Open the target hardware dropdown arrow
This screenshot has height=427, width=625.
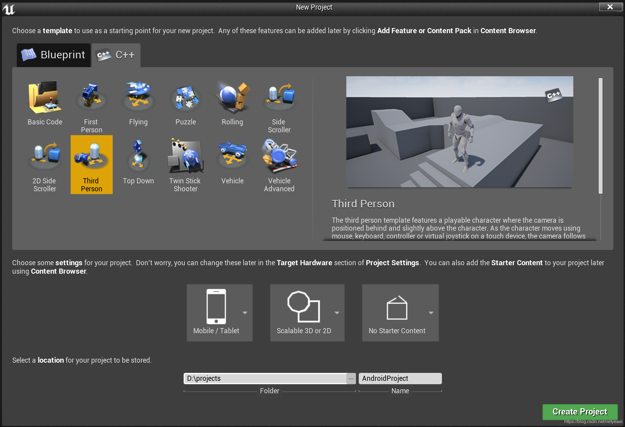pyautogui.click(x=245, y=313)
